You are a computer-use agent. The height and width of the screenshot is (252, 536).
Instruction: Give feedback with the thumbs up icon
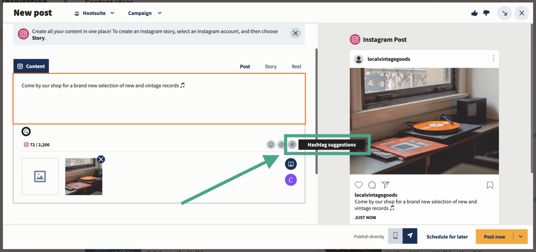point(474,13)
